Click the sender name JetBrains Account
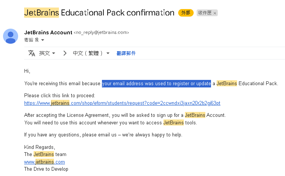 [48, 32]
